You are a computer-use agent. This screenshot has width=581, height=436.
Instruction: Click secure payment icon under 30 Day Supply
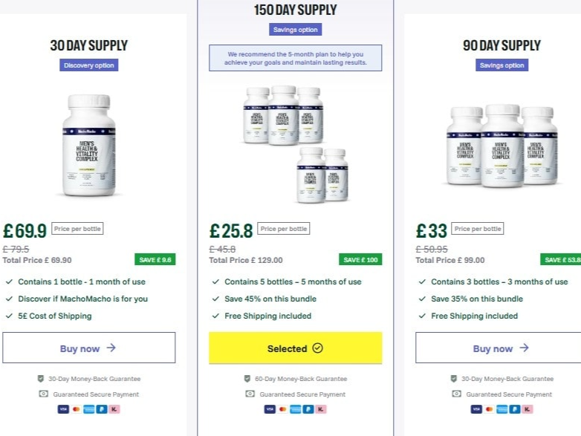point(42,394)
